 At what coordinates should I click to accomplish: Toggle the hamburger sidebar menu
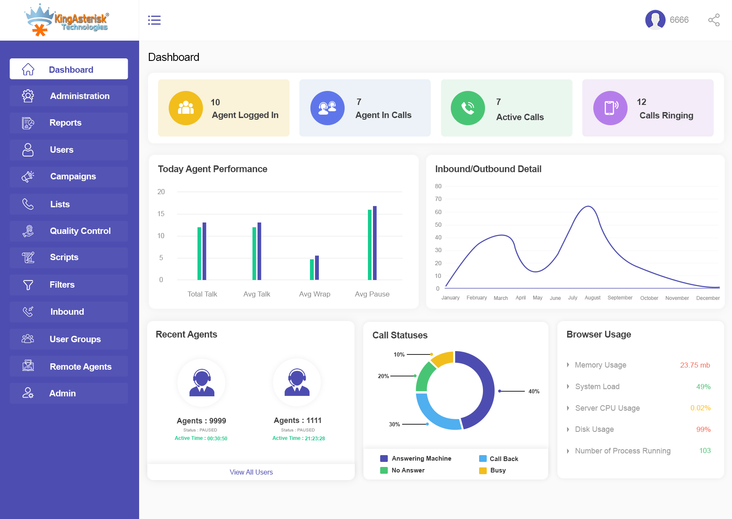pyautogui.click(x=154, y=20)
